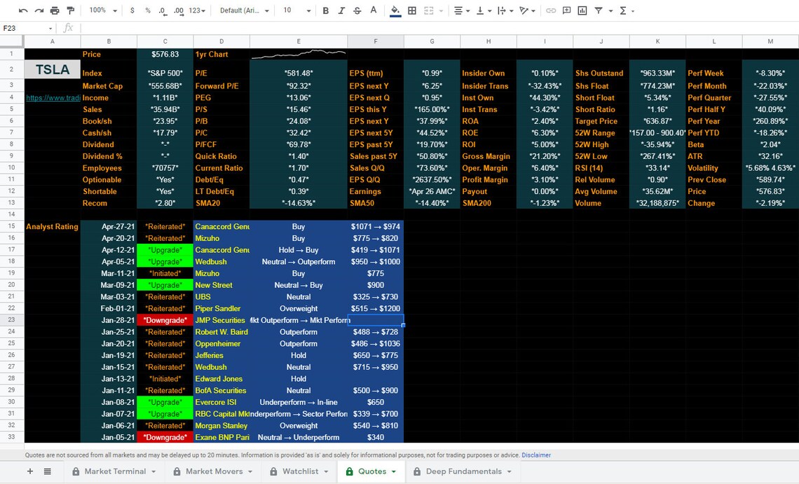
Task: Click the Create filter icon
Action: [598, 11]
